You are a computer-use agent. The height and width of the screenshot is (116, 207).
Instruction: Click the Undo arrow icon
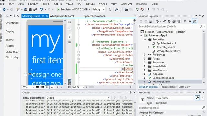pos(41,9)
